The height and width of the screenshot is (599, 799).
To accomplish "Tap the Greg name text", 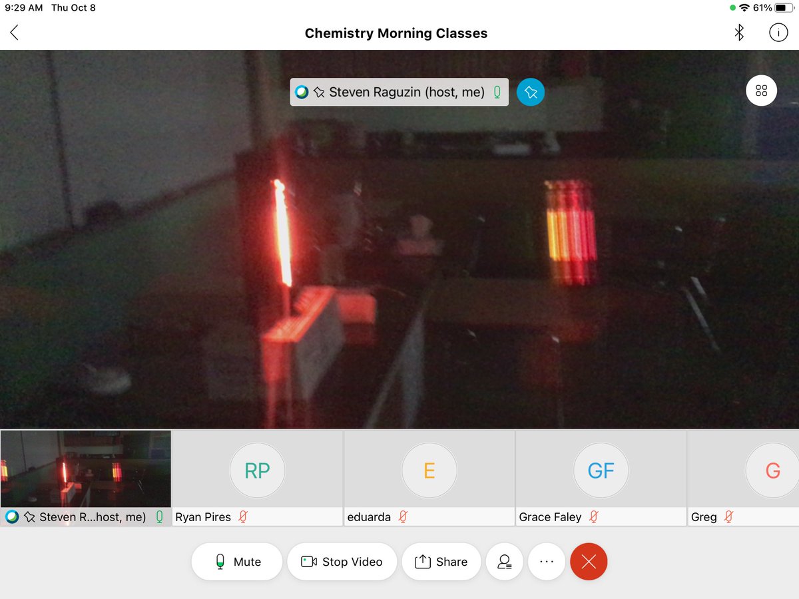I will click(704, 517).
